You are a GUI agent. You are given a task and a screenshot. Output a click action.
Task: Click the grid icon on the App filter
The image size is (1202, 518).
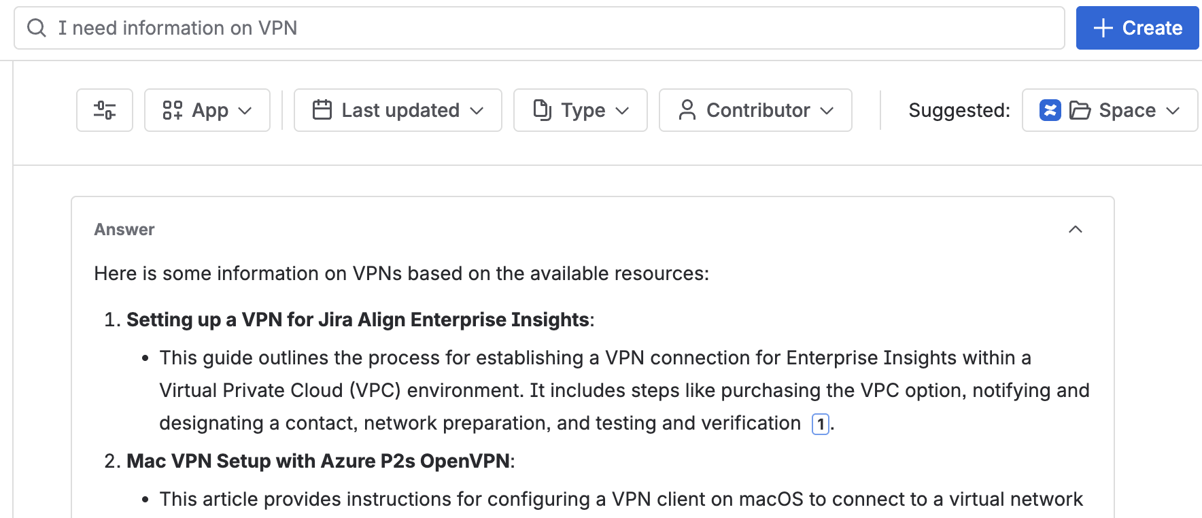[173, 110]
